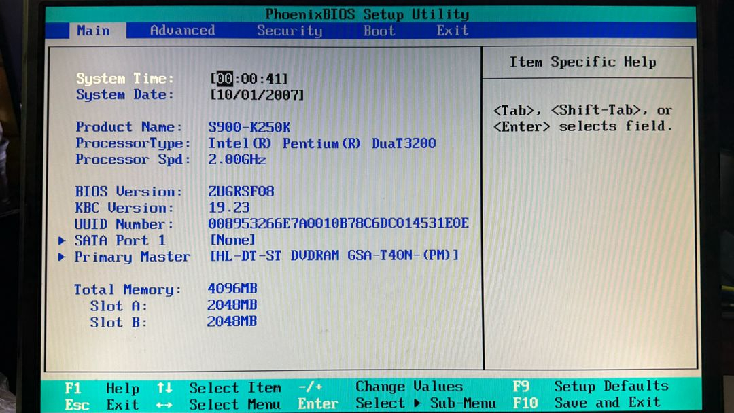Image resolution: width=734 pixels, height=413 pixels.
Task: Click the Enter Select Sub-Menu indicator
Action: (x=317, y=403)
